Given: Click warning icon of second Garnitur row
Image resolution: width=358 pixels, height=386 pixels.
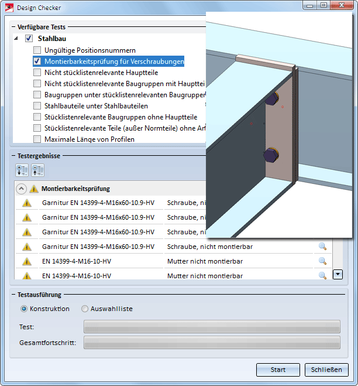Looking at the screenshot, I should (x=27, y=218).
